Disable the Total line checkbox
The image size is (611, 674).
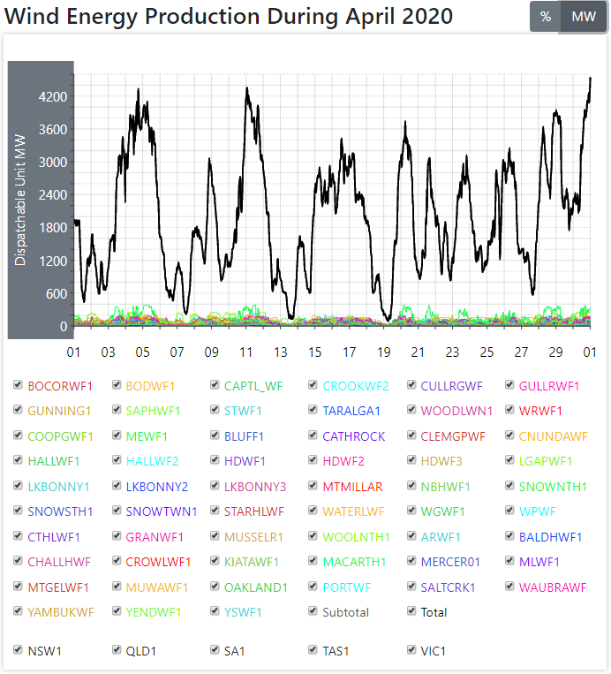click(412, 611)
